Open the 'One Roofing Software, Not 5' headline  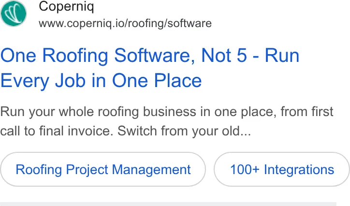[x=149, y=68]
